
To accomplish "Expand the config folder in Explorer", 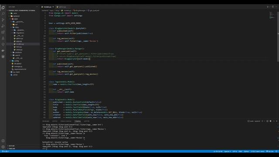I will 16,61.
